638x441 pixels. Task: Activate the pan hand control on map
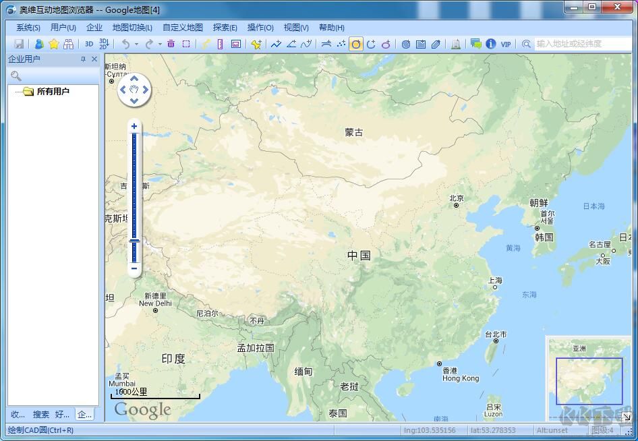(134, 89)
